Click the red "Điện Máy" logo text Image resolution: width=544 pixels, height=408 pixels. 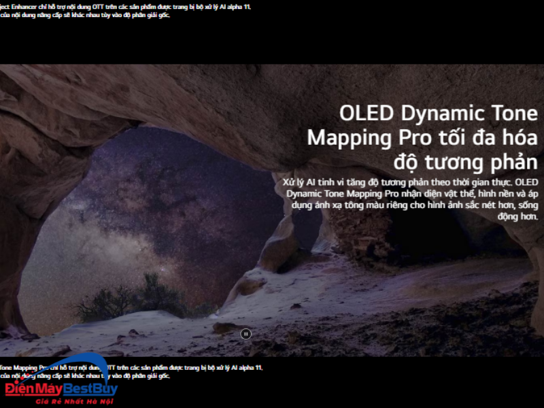(31, 390)
